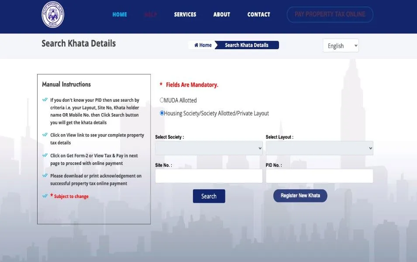The height and width of the screenshot is (262, 417).
Task: Go to the HOME menu item
Action: [120, 14]
